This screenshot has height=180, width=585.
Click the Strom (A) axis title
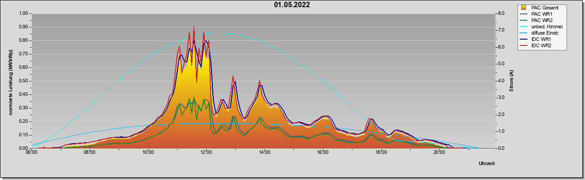point(512,81)
